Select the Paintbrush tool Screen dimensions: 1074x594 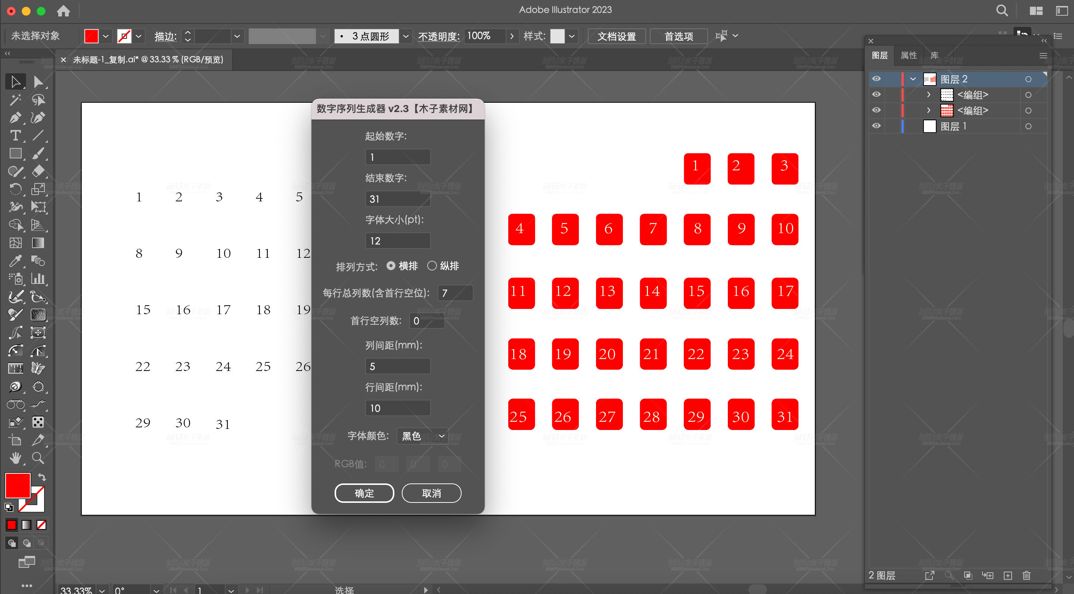[x=38, y=154]
